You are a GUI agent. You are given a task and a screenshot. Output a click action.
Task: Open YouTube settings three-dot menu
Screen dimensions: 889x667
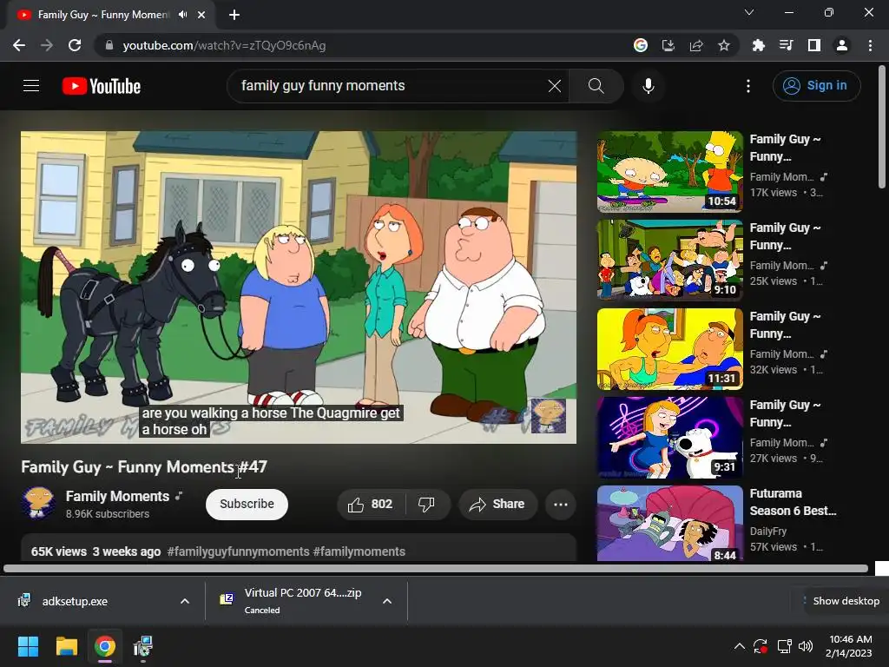point(748,86)
